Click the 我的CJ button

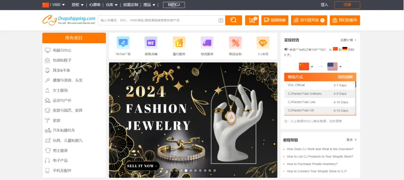(174, 4)
